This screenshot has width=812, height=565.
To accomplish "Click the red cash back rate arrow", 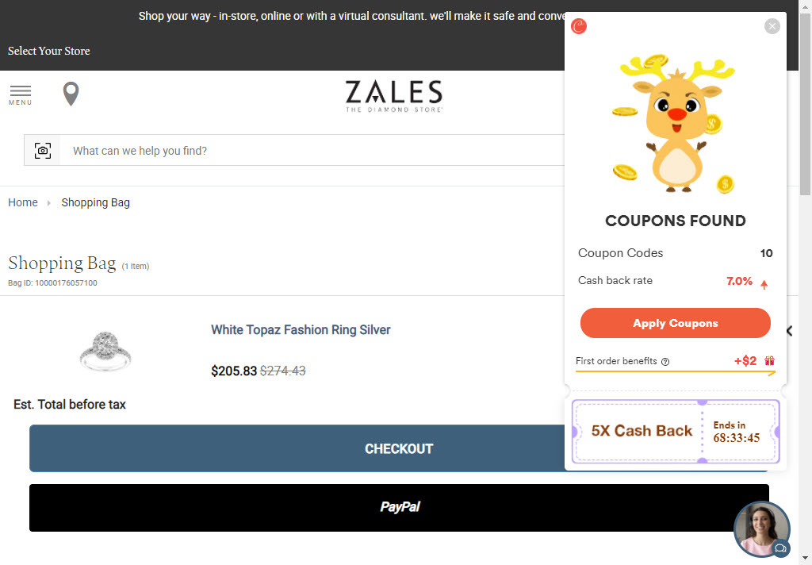I will (x=764, y=284).
